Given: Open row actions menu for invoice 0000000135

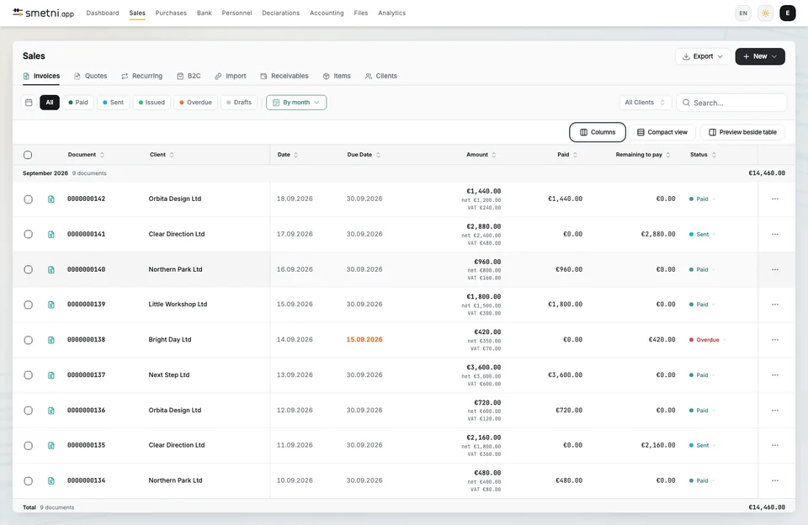Looking at the screenshot, I should click(x=775, y=445).
